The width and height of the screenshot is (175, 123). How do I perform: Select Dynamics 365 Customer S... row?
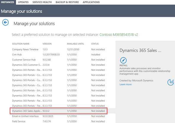click(58, 65)
